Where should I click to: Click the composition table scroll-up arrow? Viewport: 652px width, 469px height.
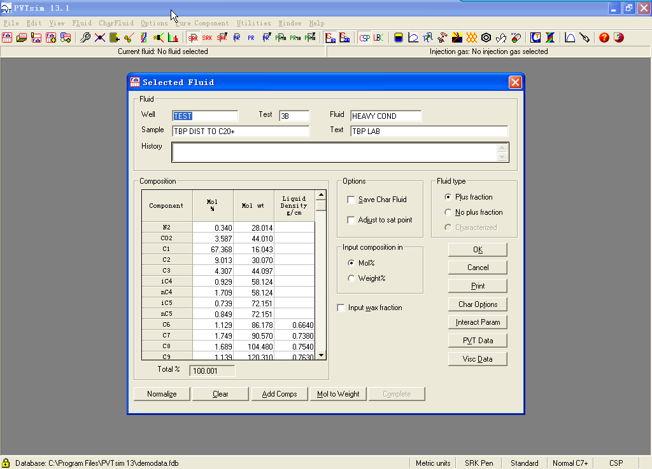pos(321,194)
